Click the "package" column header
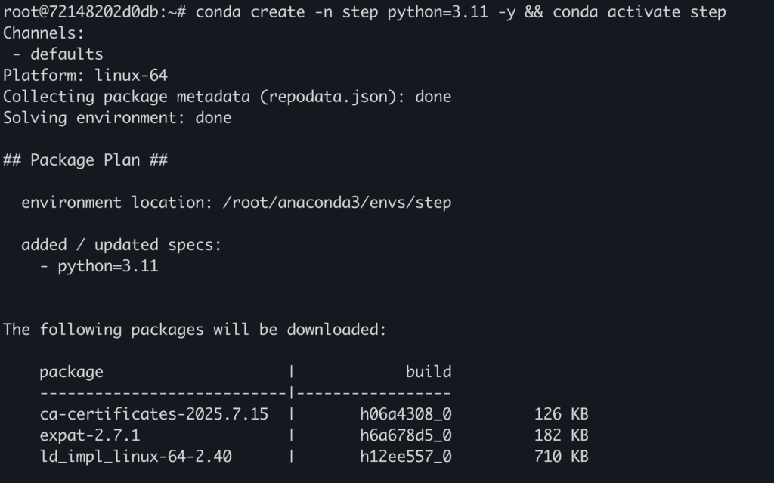The image size is (774, 483). 71,372
